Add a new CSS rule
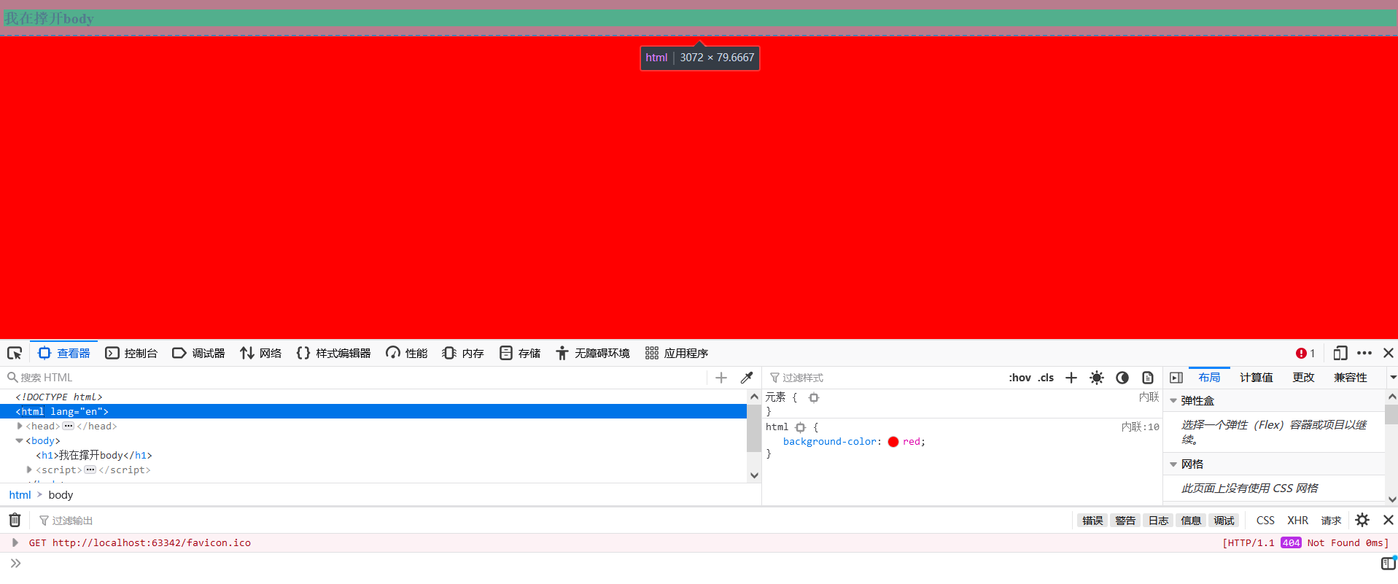This screenshot has width=1398, height=584. tap(1071, 378)
